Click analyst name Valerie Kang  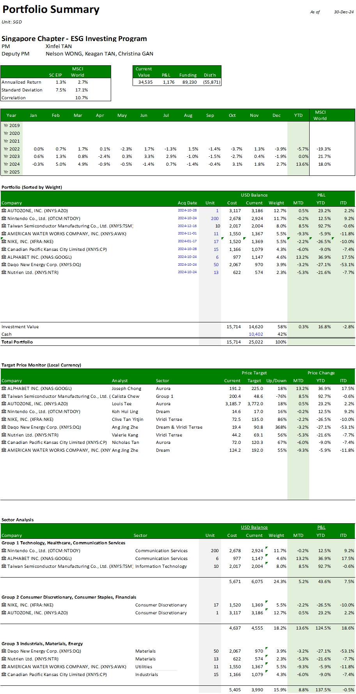pos(125,435)
